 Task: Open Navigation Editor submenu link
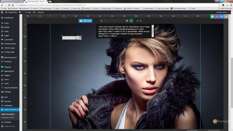click(x=8, y=118)
